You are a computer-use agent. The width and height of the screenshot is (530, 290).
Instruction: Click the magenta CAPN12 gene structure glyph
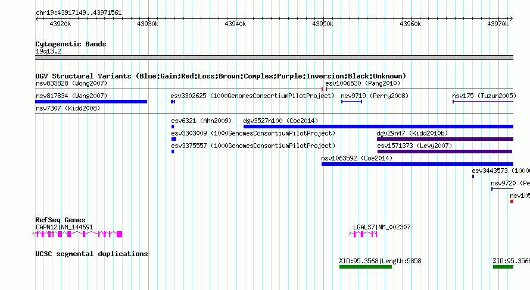coord(77,234)
